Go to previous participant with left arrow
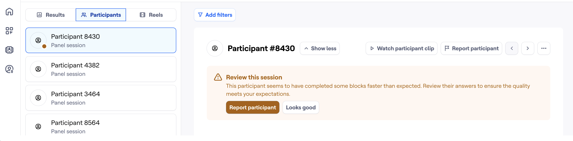The image size is (573, 141). coord(512,48)
